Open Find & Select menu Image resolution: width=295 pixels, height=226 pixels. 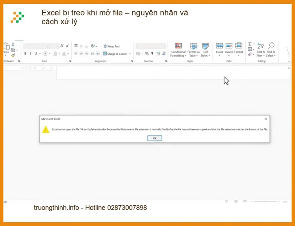coord(271,50)
